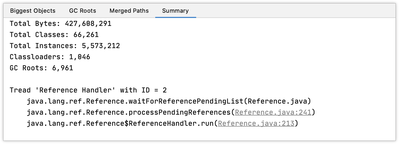
Task: Click the Summary tab
Action: [x=175, y=11]
